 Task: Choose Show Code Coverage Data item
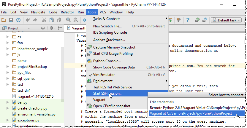click(127, 67)
